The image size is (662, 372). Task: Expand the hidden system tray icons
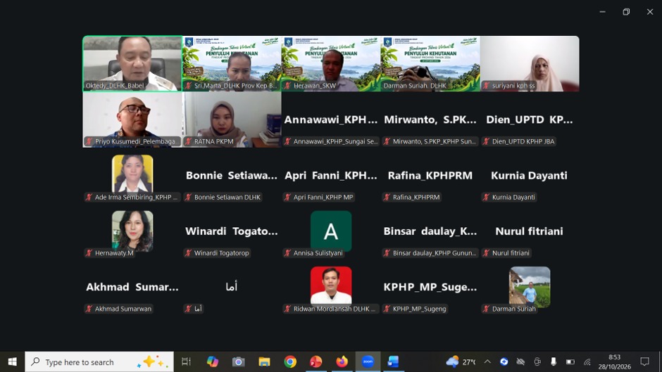(487, 361)
